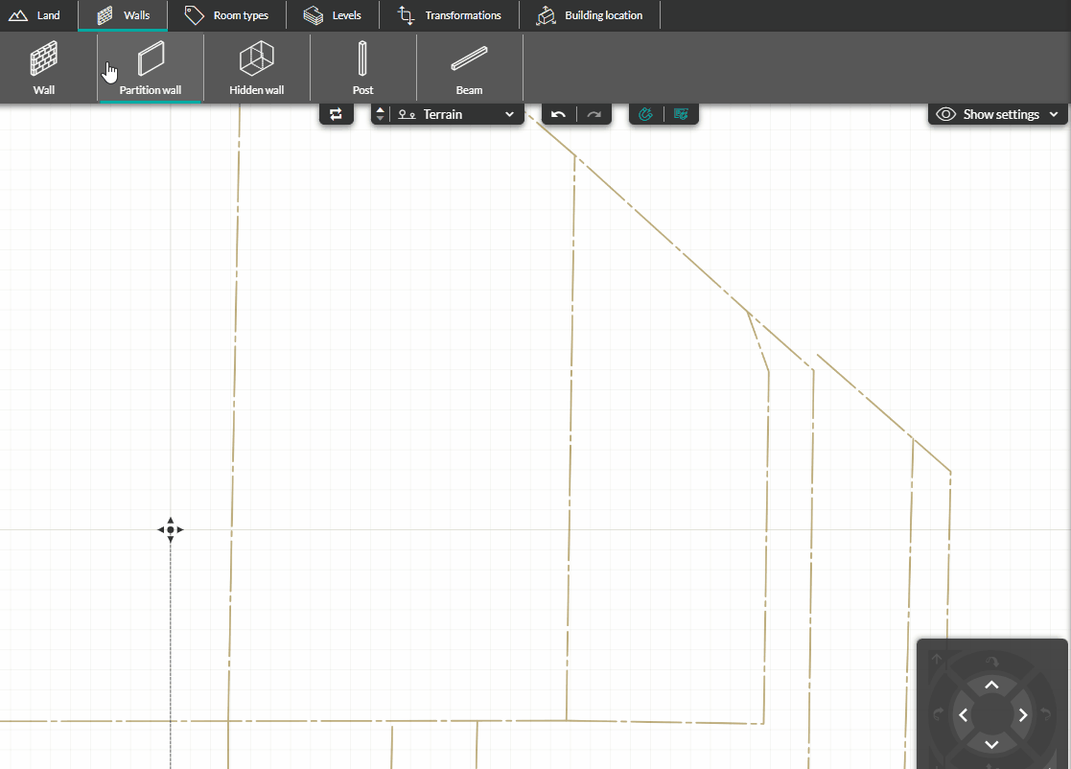Screen dimensions: 1071x769
Task: Expand the Show settings panel
Action: (1055, 113)
